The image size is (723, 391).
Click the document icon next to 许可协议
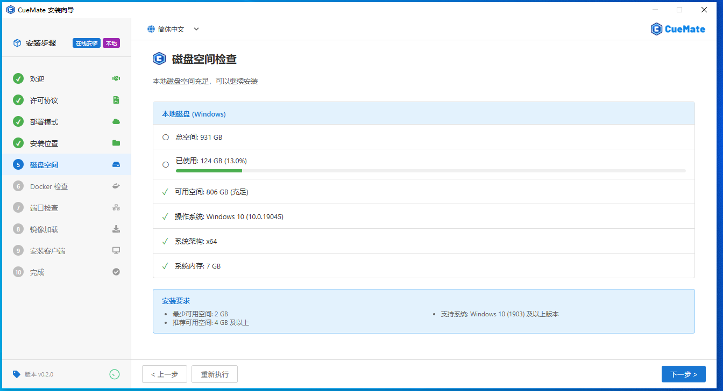click(x=116, y=100)
